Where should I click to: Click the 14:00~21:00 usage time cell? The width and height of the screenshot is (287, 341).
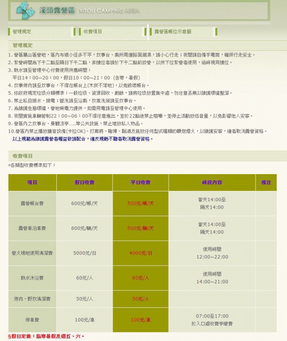coord(212,278)
